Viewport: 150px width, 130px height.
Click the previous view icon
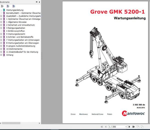[138, 127]
